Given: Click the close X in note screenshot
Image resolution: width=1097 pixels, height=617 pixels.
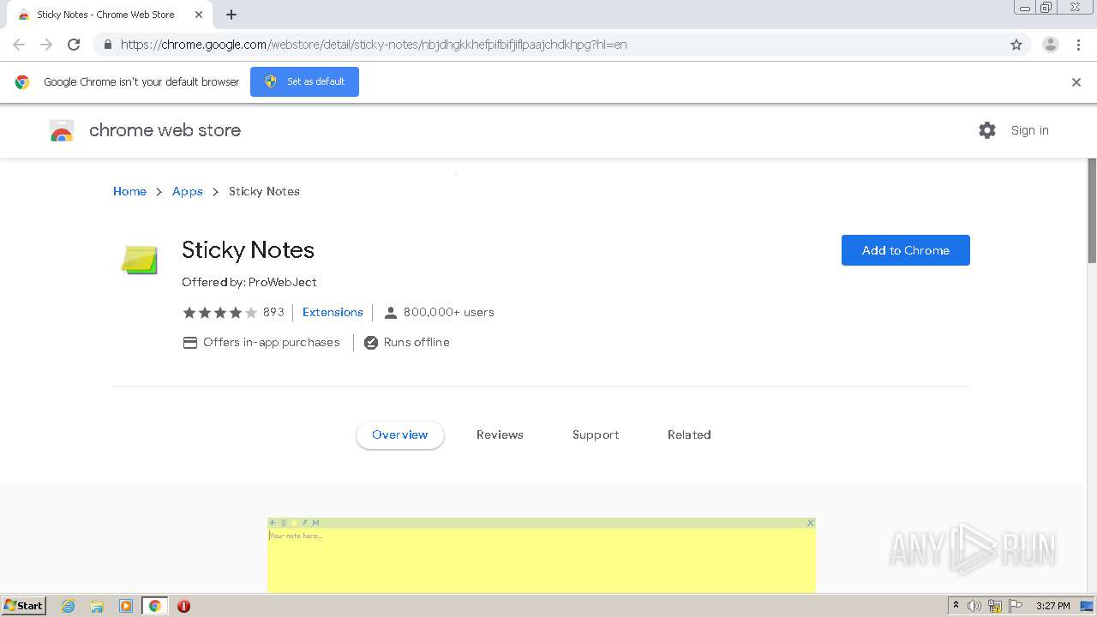Looking at the screenshot, I should coord(810,523).
